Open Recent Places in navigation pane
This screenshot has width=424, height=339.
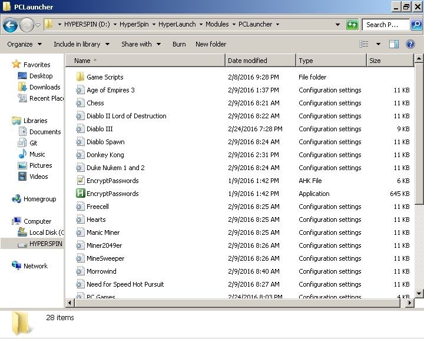tap(41, 98)
